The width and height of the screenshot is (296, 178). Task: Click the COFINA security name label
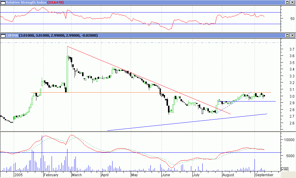(12, 35)
